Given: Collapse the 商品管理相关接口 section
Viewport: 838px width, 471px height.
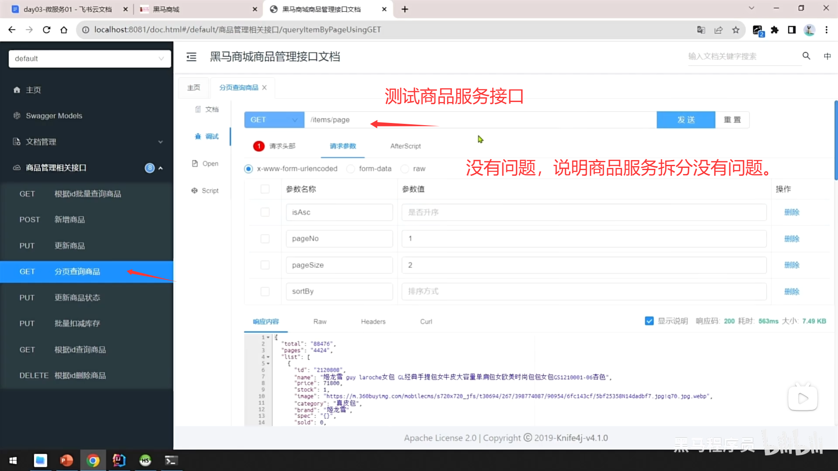Looking at the screenshot, I should (x=161, y=168).
